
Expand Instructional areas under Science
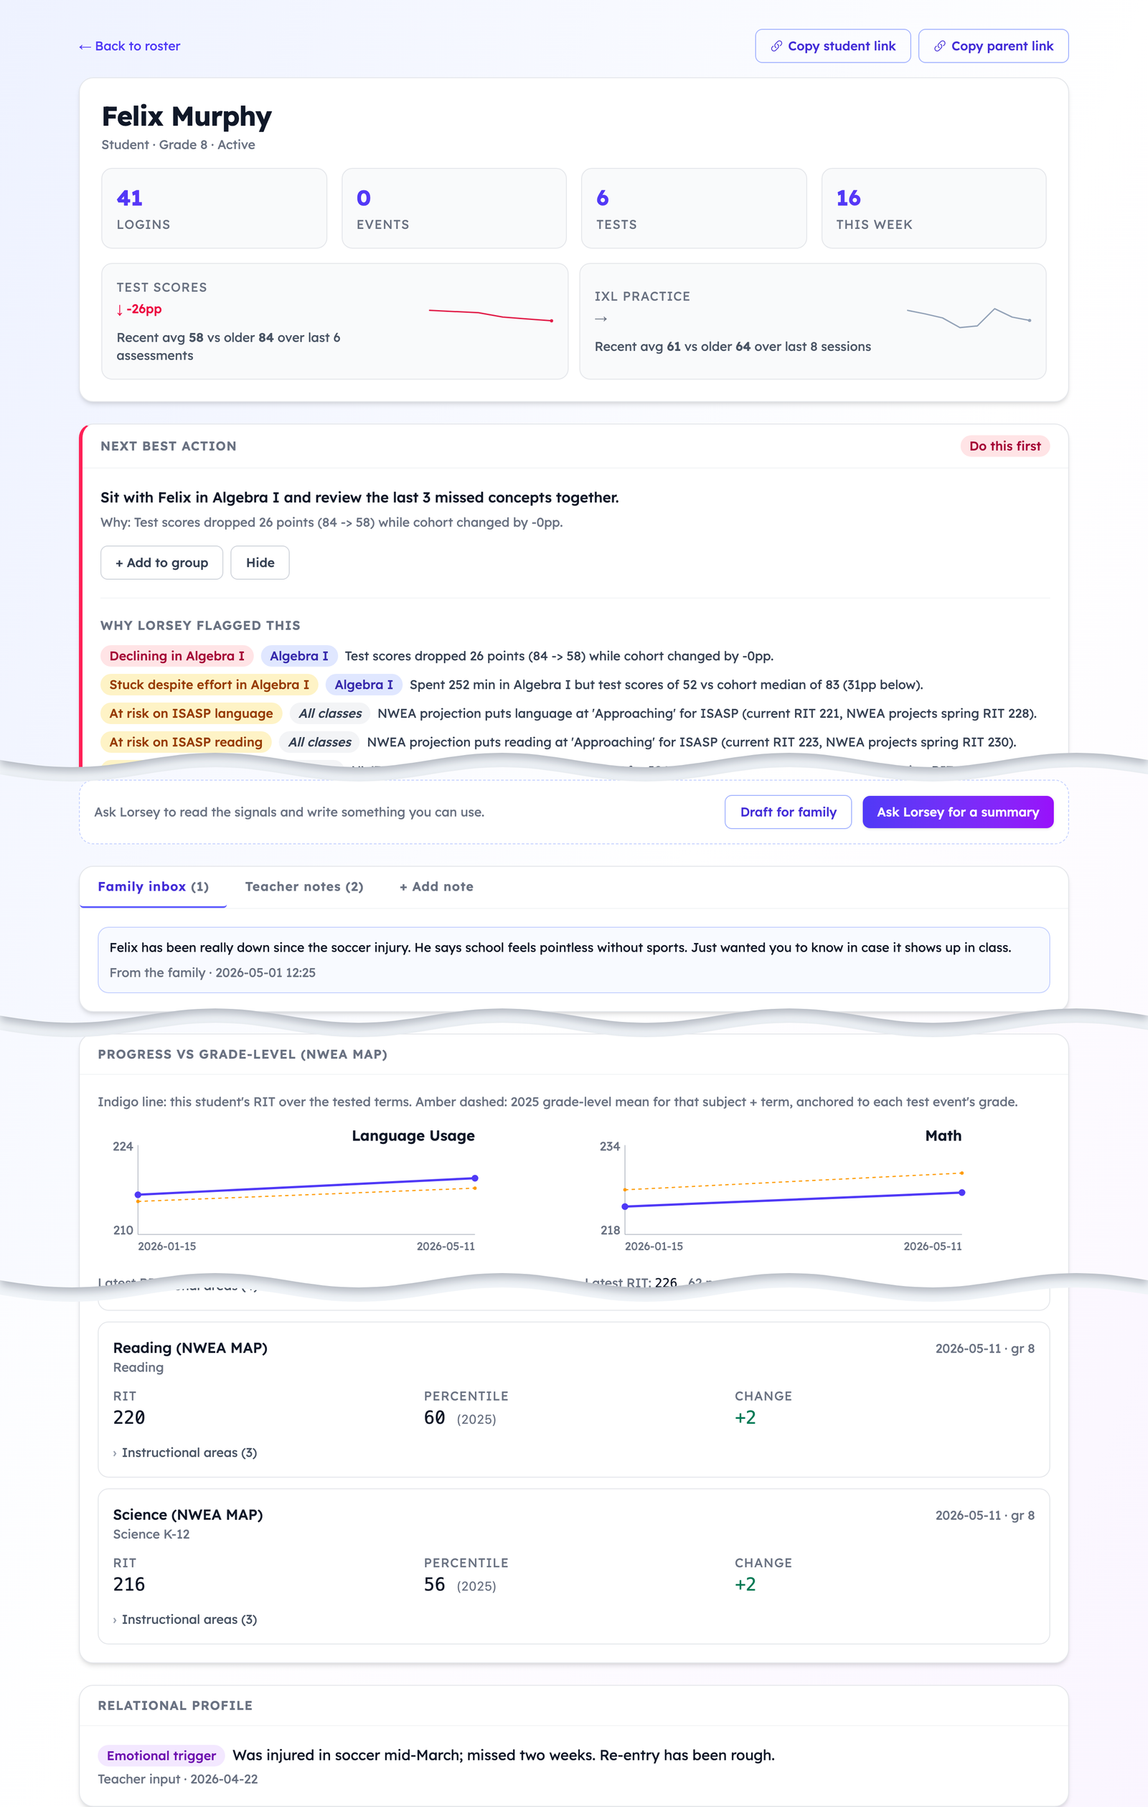coord(184,1619)
